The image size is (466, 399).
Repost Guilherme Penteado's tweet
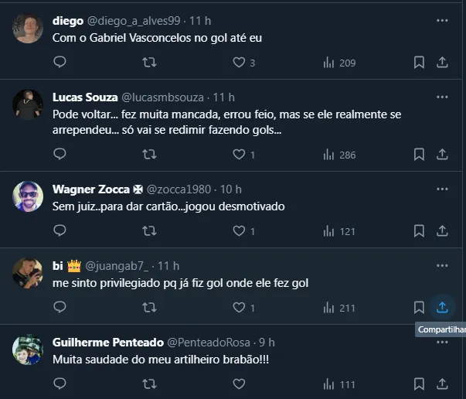pyautogui.click(x=150, y=384)
